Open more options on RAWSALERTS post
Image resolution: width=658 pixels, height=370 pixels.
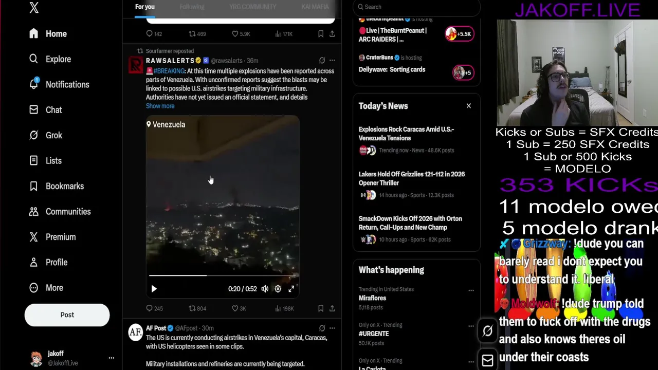(x=332, y=61)
